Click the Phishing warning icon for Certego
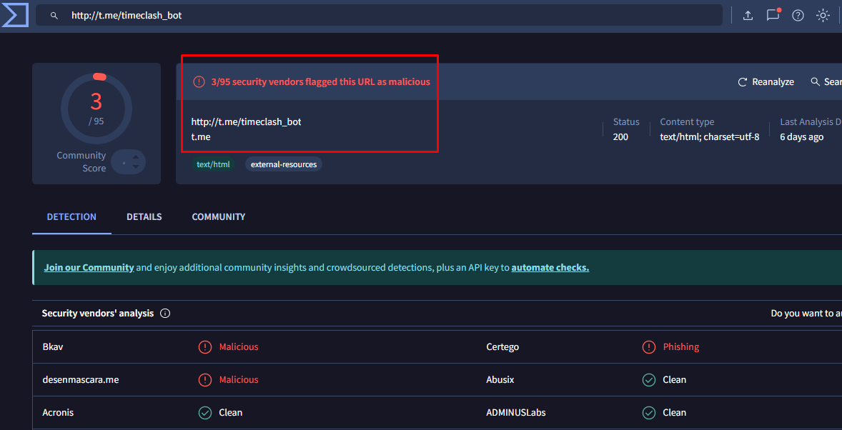Viewport: 842px width, 430px height. click(649, 347)
